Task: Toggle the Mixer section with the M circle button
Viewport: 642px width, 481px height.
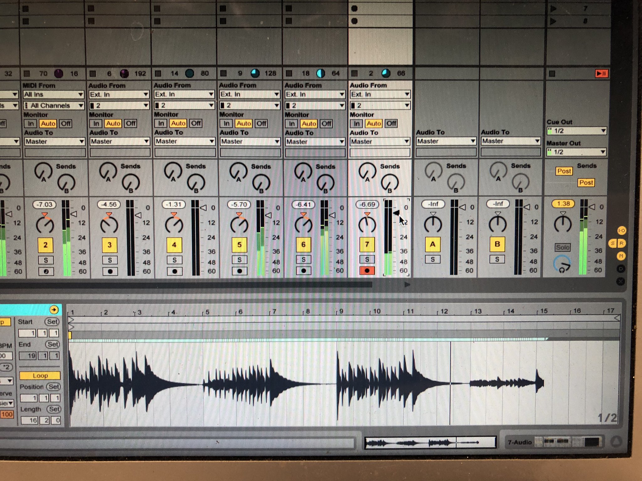Action: point(621,256)
